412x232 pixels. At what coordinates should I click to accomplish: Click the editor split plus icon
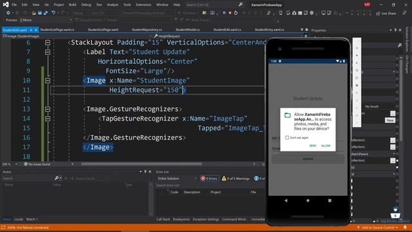tap(306, 36)
